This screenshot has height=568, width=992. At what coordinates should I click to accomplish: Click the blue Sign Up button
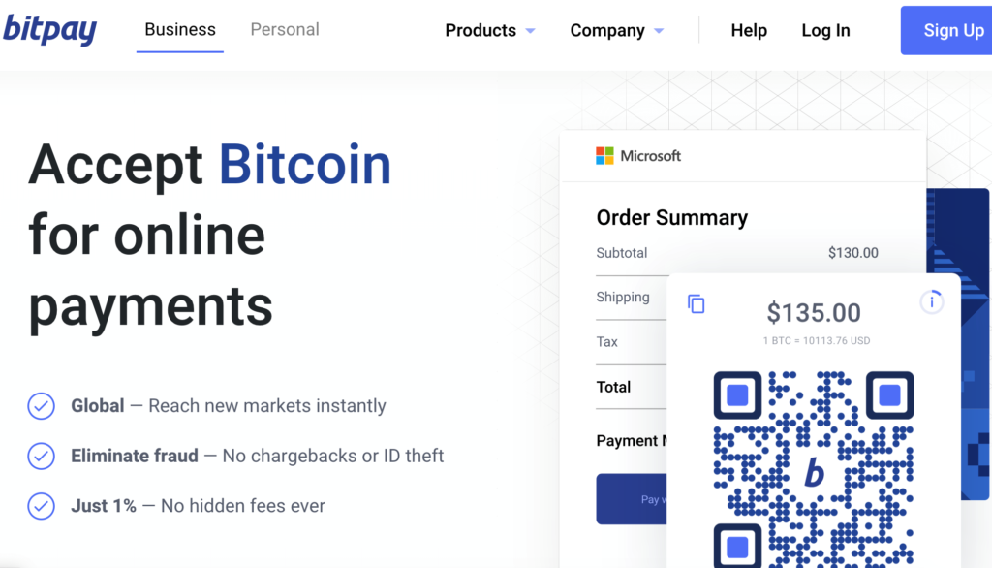[x=946, y=30]
